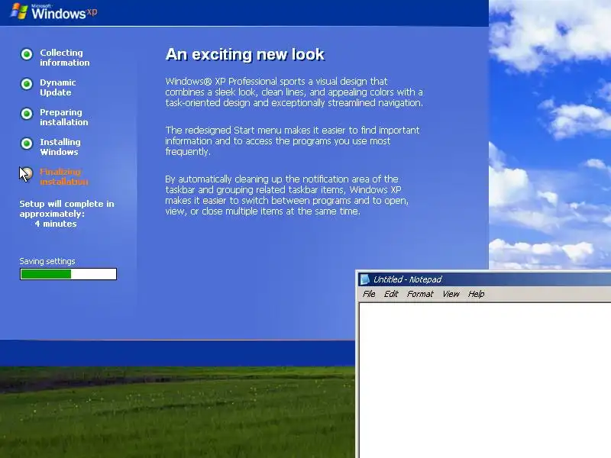Open the Edit menu in Notepad

[x=391, y=294]
